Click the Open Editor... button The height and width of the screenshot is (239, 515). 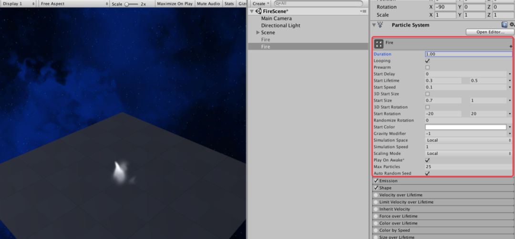(490, 32)
